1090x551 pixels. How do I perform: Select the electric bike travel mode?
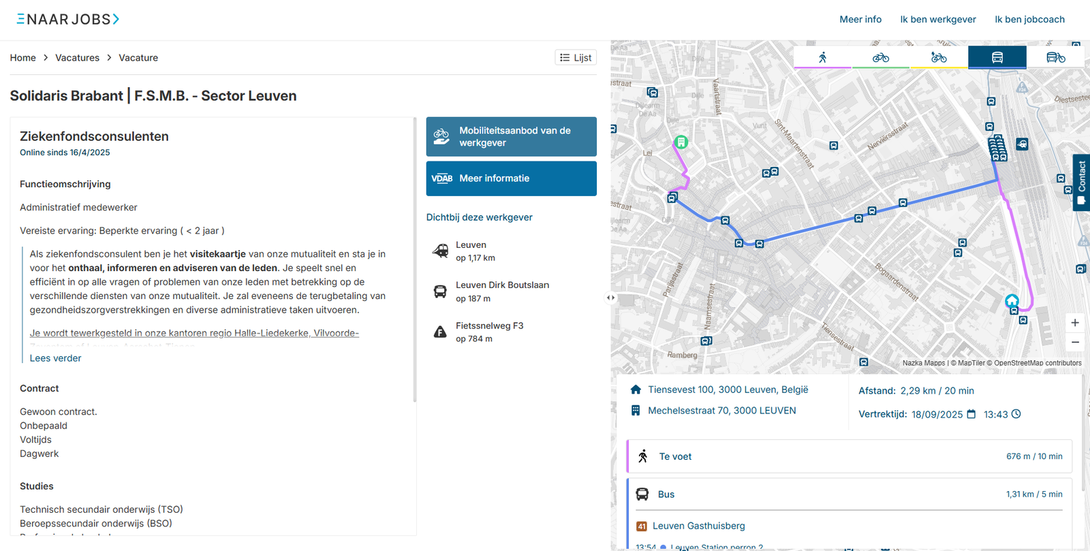tap(939, 58)
